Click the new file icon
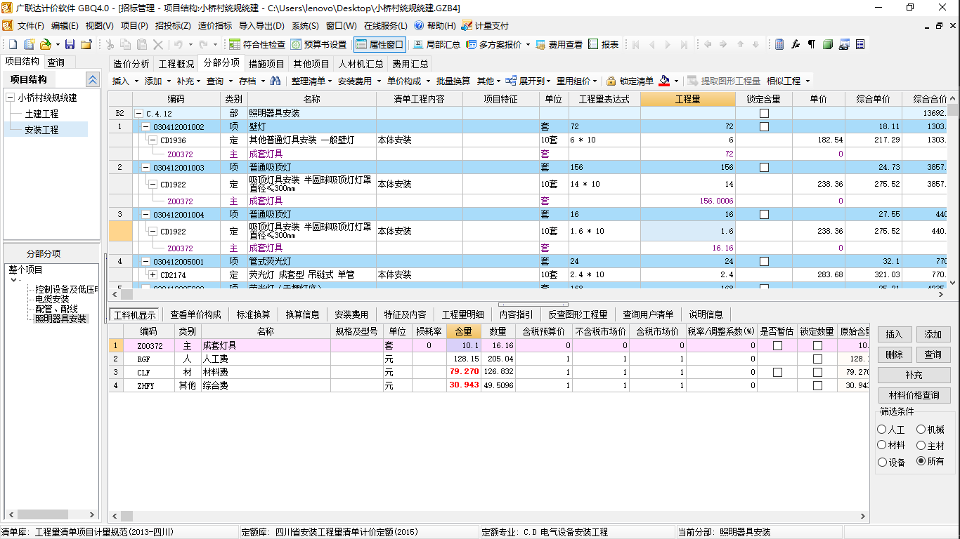This screenshot has height=539, width=960. tap(13, 44)
